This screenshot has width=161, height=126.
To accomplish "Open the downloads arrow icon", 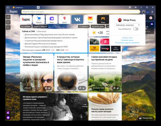I will click(152, 12).
